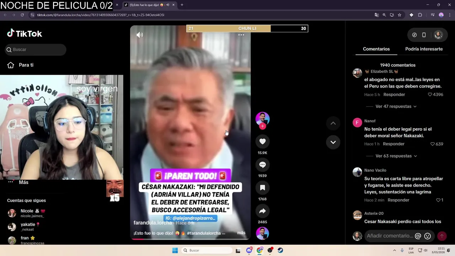Switch to the Comentarios tab
This screenshot has width=455, height=256.
pyautogui.click(x=376, y=49)
